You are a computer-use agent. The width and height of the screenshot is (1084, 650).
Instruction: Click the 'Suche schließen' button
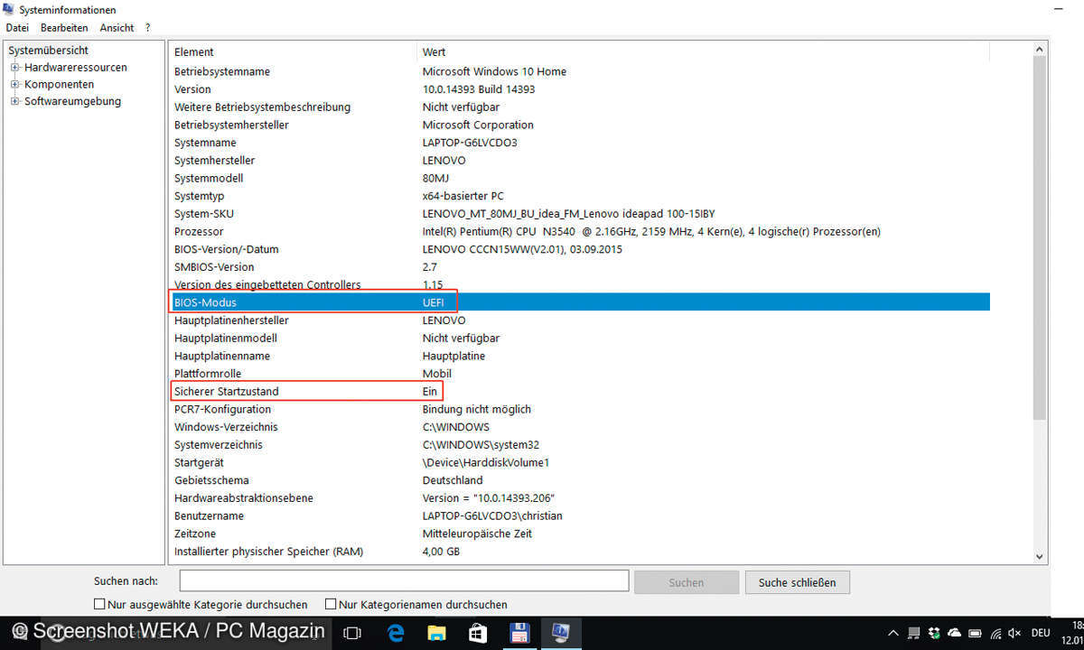pyautogui.click(x=798, y=582)
